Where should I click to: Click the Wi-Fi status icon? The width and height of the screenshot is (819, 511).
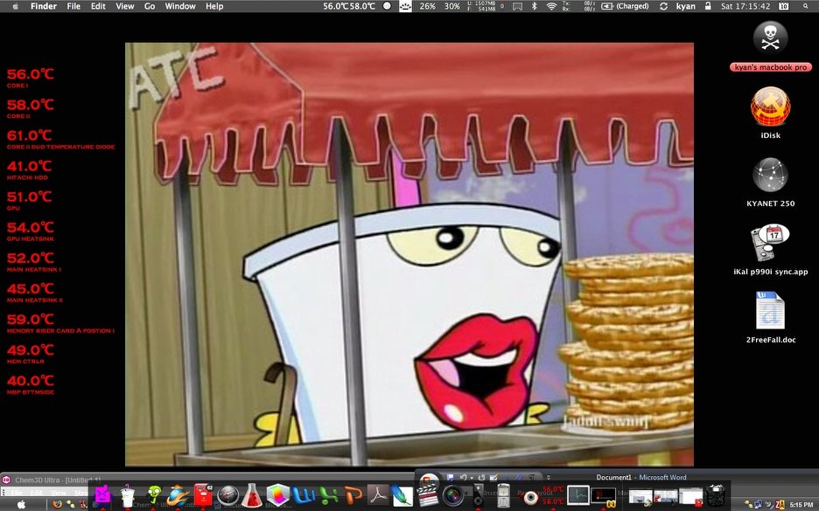[x=551, y=6]
